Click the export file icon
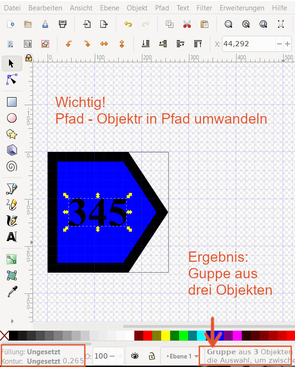 (104, 24)
